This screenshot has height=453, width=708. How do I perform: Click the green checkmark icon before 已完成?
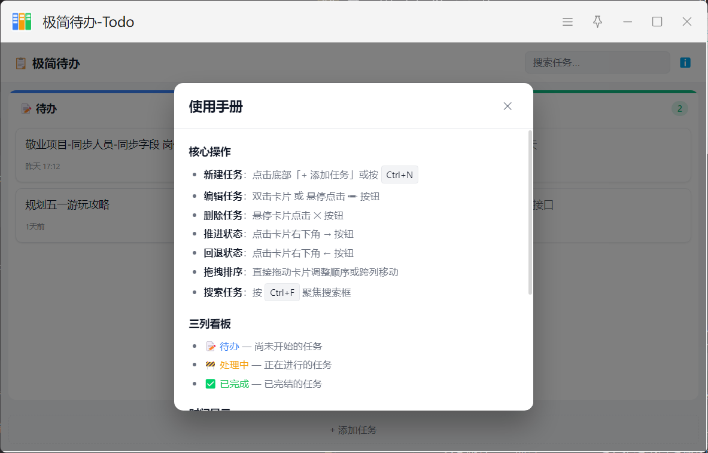[x=210, y=384]
